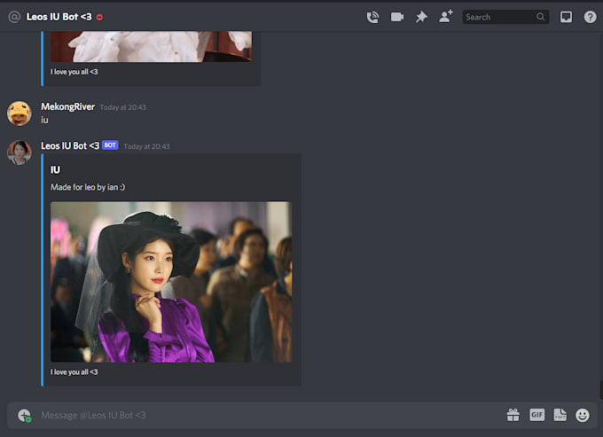This screenshot has width=603, height=437.
Task: Open the sticker picker
Action: [560, 415]
